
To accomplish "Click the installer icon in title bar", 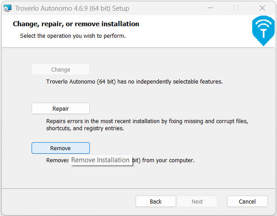I will click(7, 8).
